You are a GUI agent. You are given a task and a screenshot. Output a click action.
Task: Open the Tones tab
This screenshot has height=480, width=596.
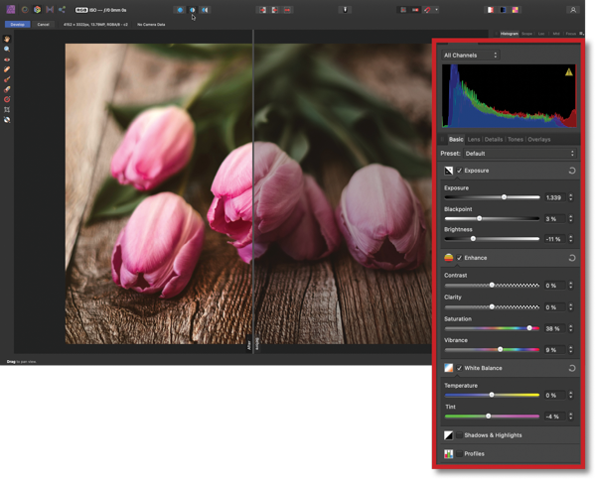pyautogui.click(x=515, y=139)
